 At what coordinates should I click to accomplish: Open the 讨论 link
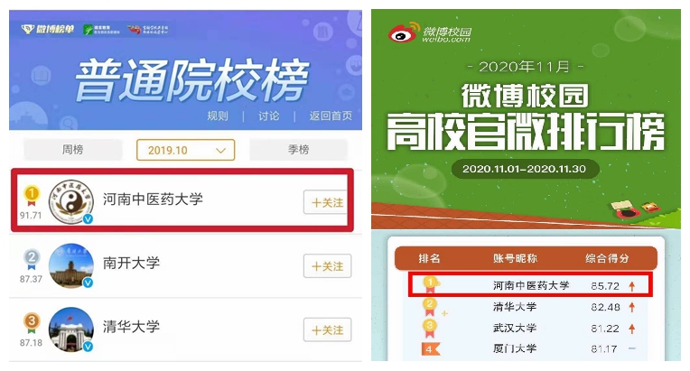[269, 116]
